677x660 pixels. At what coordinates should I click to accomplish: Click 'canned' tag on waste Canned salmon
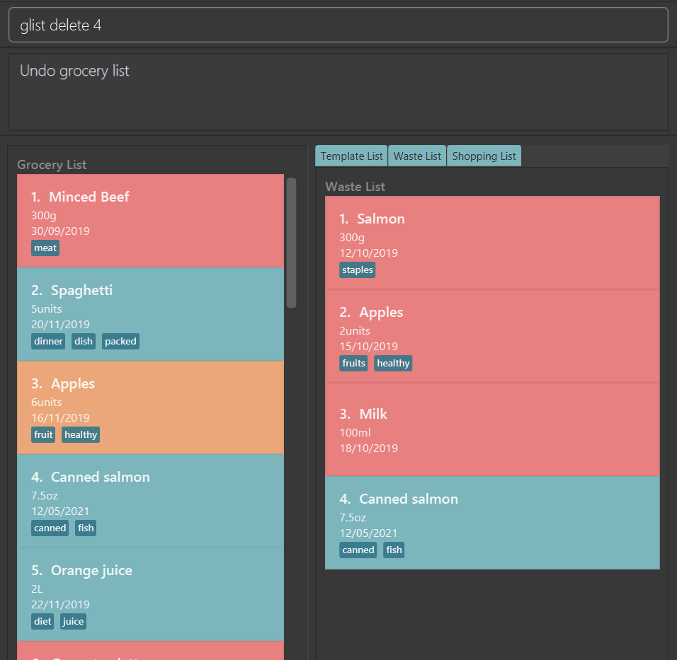358,550
